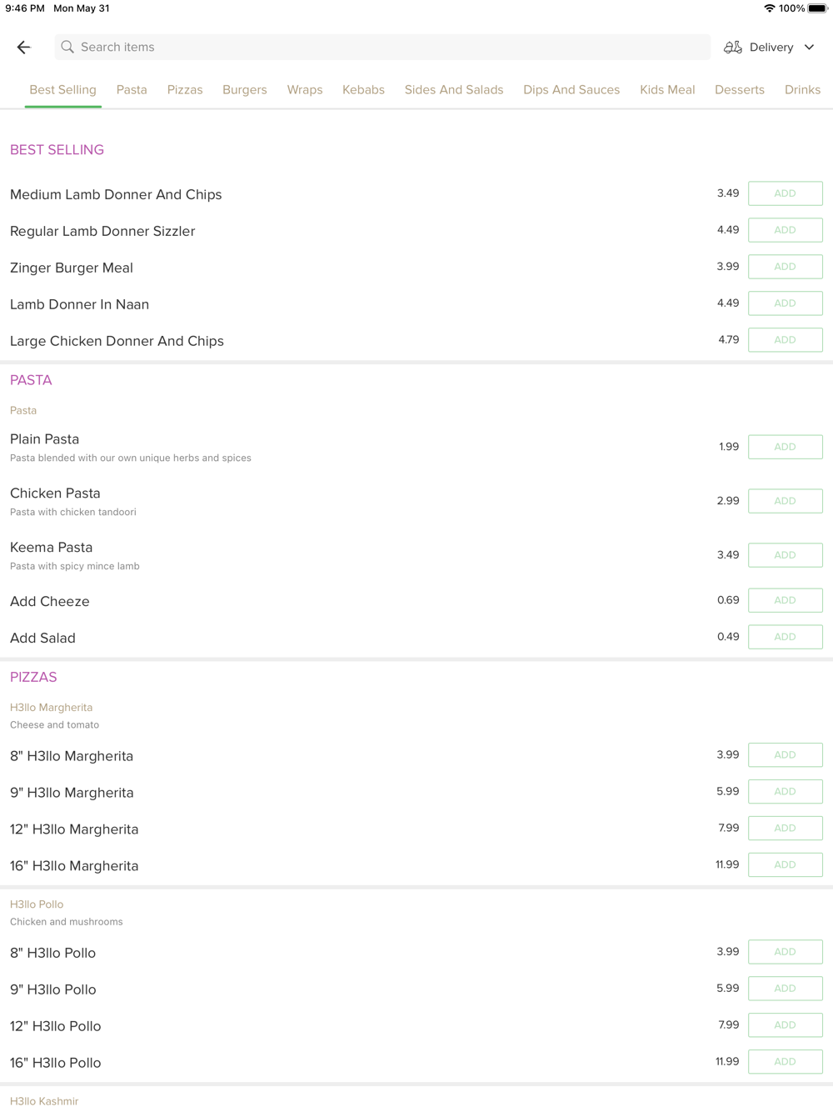Add Zinger Burger Meal to order
This screenshot has width=833, height=1112.
[x=786, y=267]
